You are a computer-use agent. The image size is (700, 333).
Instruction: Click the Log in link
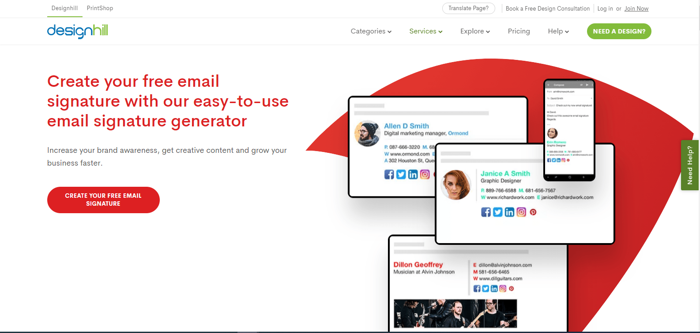coord(605,8)
